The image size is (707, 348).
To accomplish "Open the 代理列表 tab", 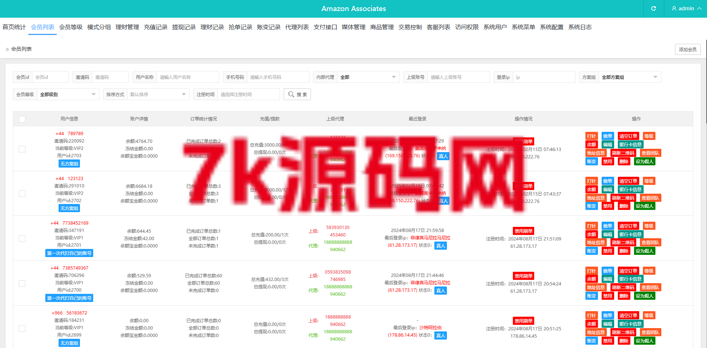I will [297, 27].
